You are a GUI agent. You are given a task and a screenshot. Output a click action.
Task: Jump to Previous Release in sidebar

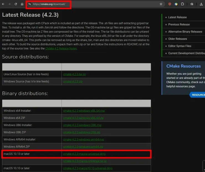coord(179,24)
